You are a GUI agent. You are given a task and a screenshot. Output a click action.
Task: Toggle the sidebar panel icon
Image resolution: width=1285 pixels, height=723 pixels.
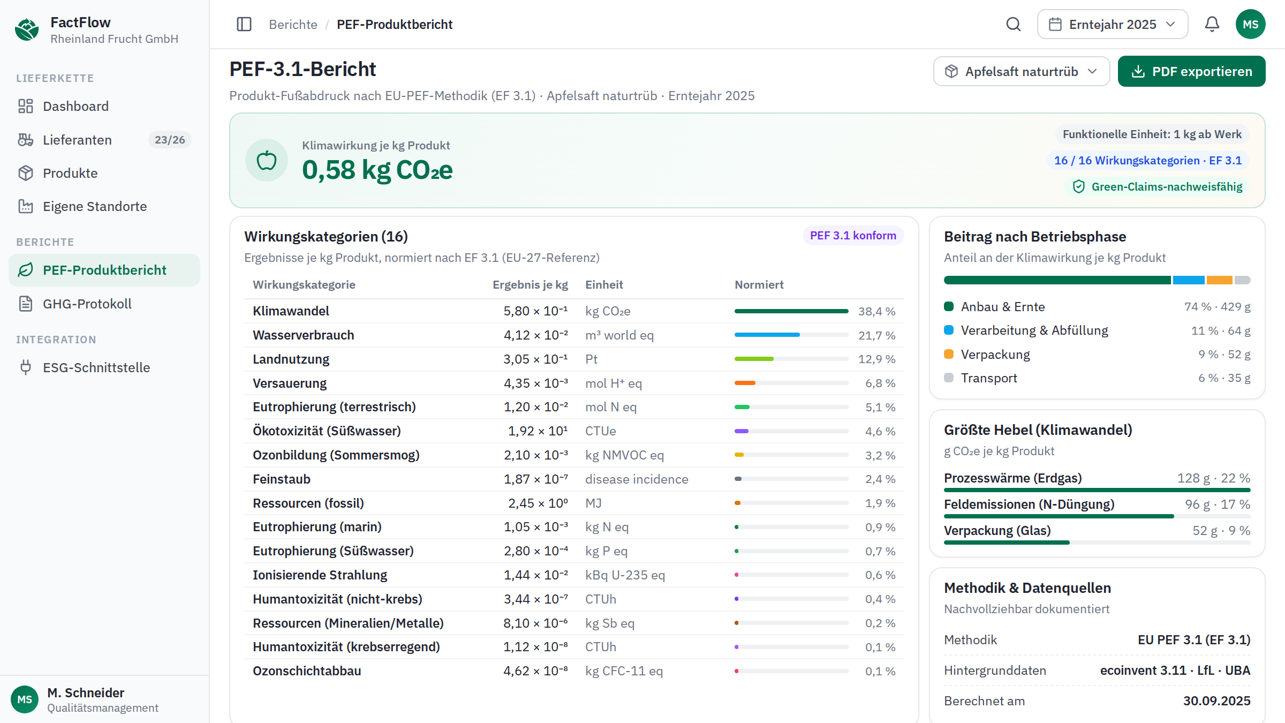tap(244, 24)
